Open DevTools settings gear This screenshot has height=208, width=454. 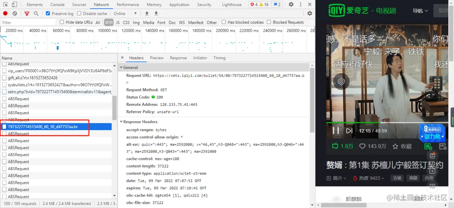pyautogui.click(x=291, y=5)
